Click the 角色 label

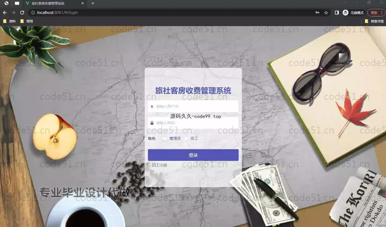click(152, 138)
